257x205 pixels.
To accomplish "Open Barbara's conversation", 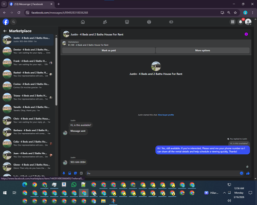I will click(x=28, y=132).
